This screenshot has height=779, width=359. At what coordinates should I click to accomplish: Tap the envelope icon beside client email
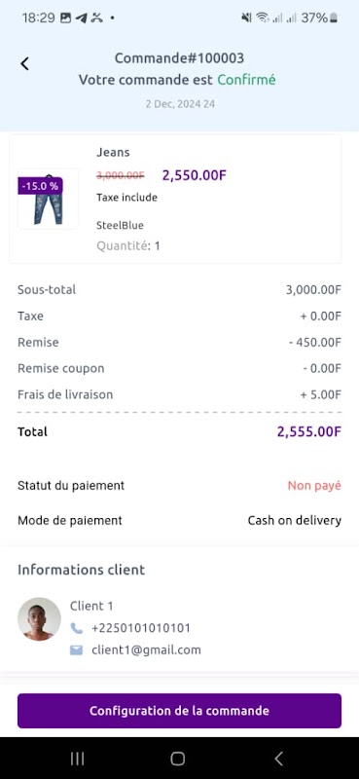click(x=76, y=649)
